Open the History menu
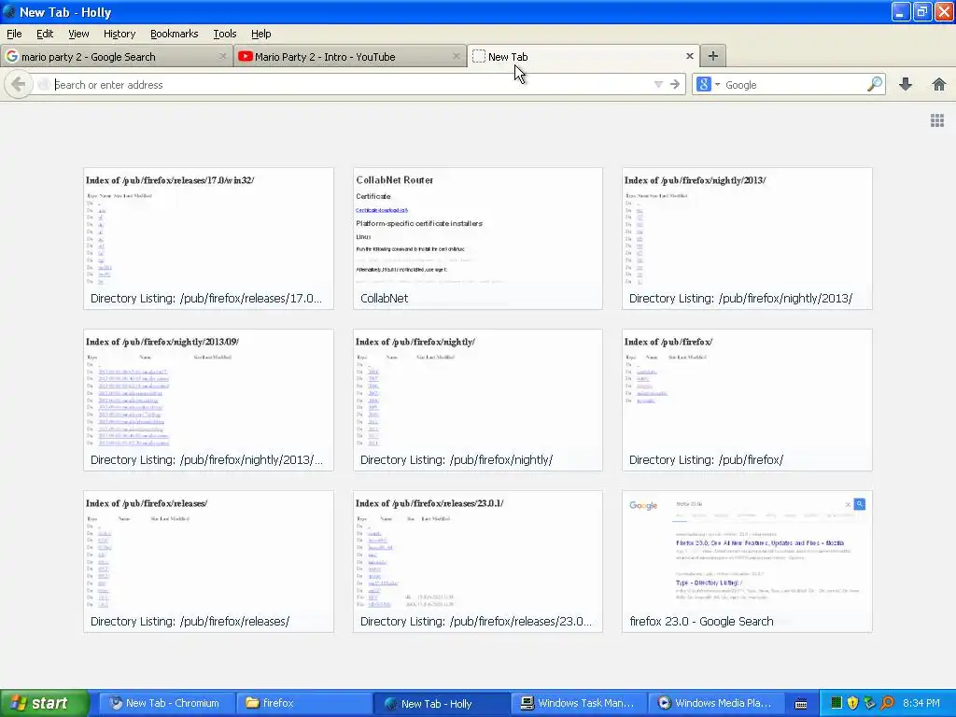This screenshot has width=956, height=717. click(x=119, y=34)
